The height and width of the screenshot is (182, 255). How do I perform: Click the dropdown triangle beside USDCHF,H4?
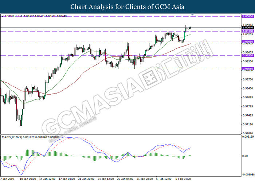(3, 16)
